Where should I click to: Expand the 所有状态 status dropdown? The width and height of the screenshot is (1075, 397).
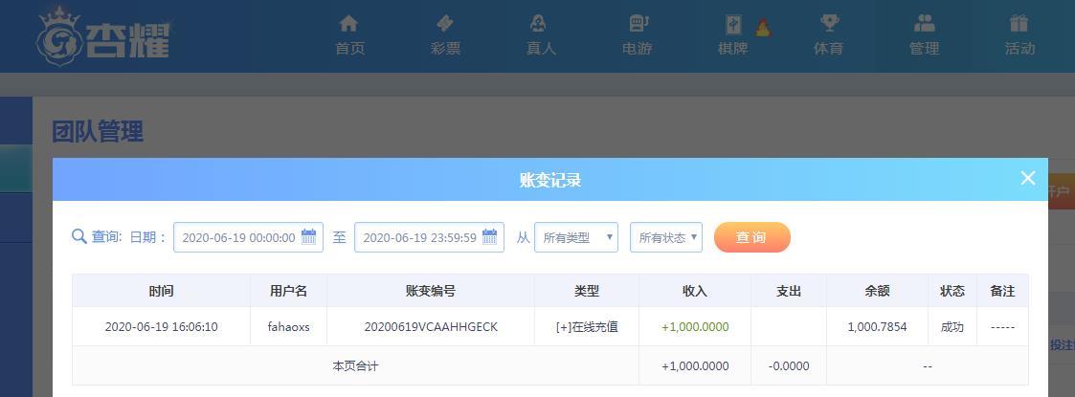(x=665, y=237)
